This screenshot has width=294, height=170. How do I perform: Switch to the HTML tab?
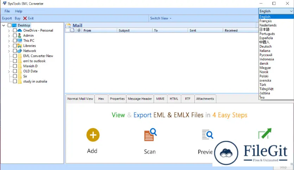pos(174,99)
